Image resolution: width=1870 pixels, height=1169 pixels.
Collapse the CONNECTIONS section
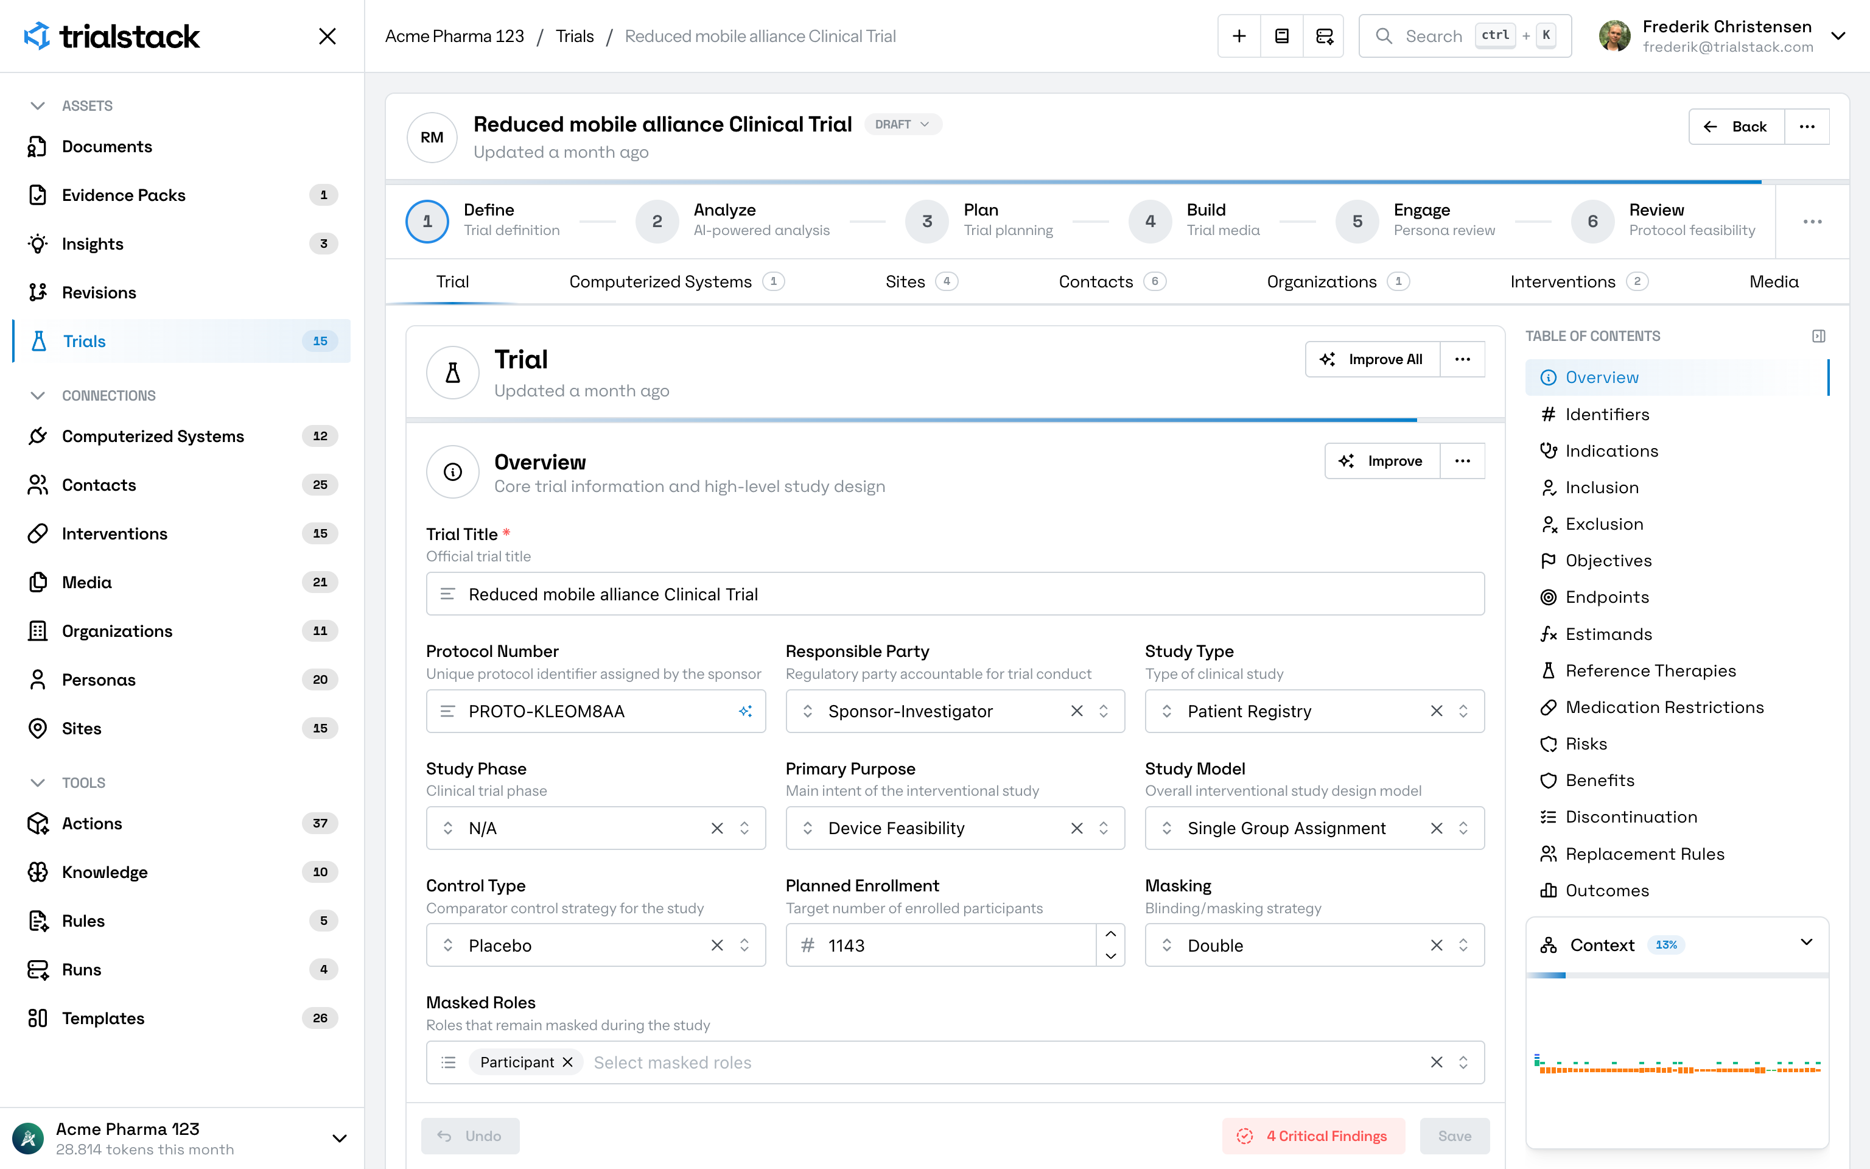click(37, 396)
